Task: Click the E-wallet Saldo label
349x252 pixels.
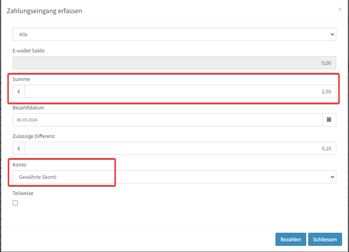Action: pyautogui.click(x=29, y=51)
